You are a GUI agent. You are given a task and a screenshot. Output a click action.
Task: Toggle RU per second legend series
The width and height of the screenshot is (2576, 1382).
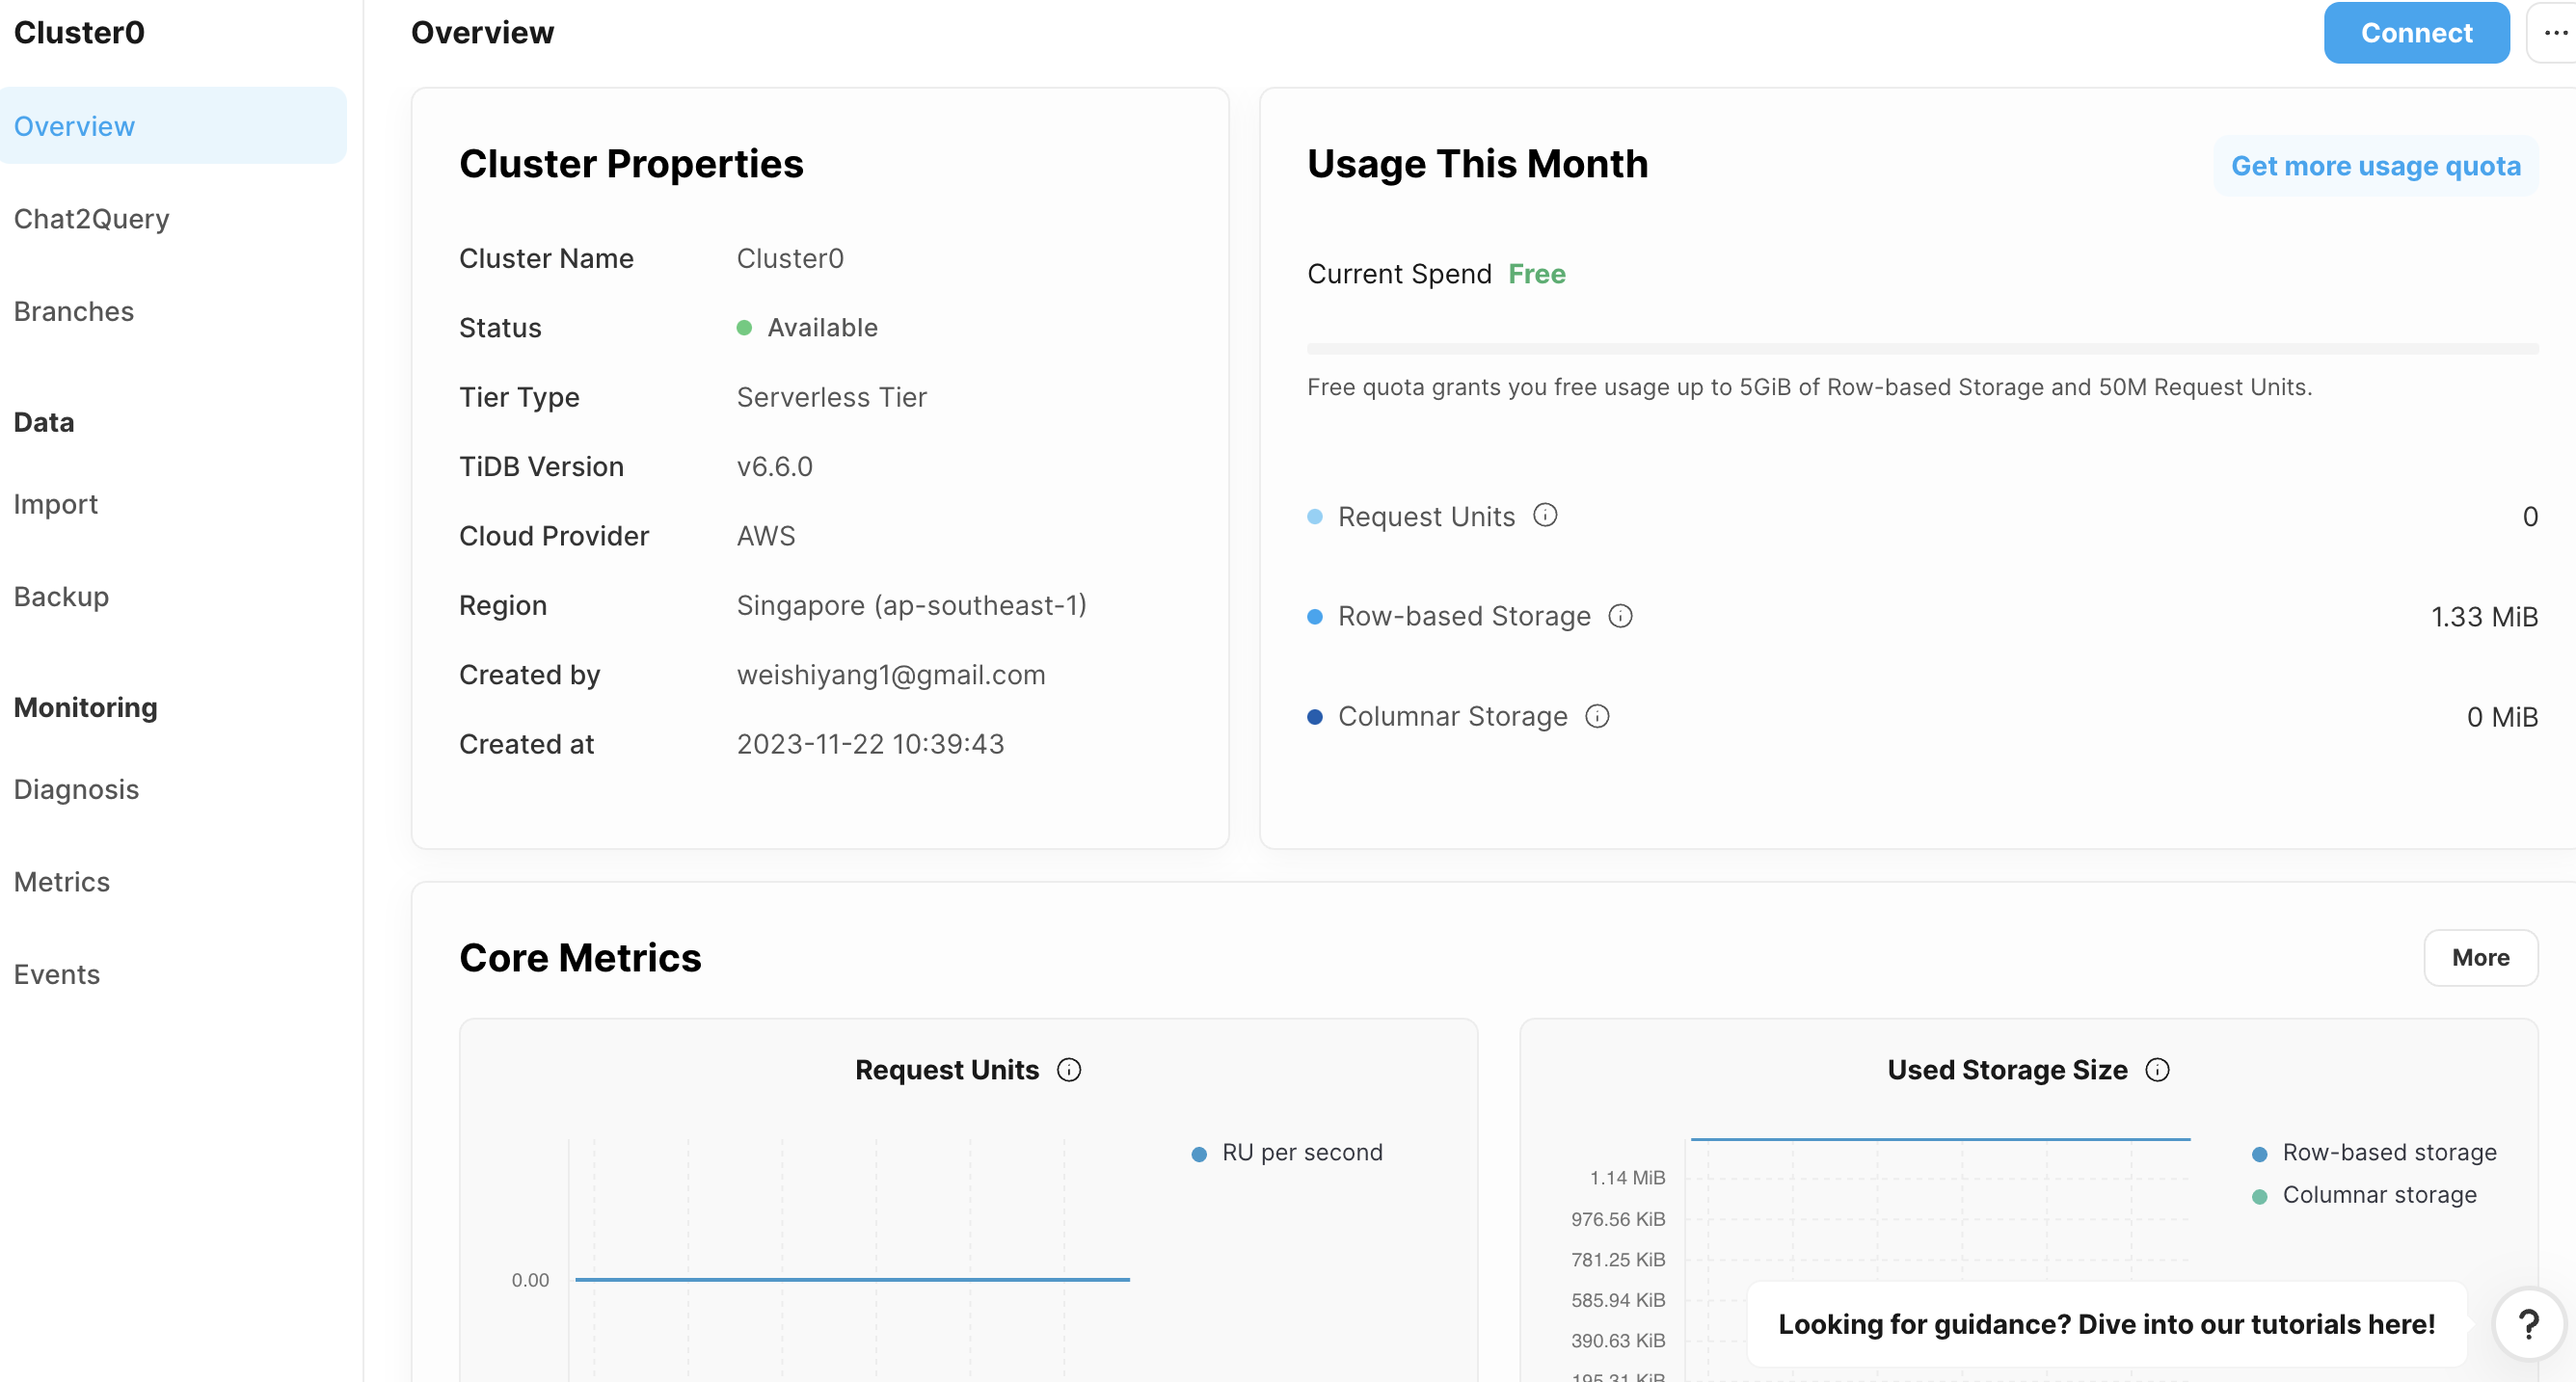tap(1287, 1152)
